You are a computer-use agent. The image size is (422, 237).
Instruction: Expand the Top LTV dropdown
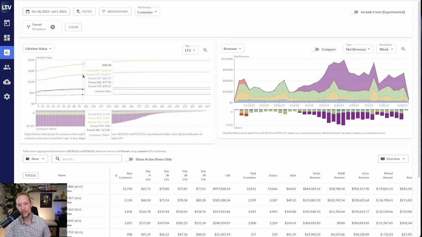(x=190, y=50)
